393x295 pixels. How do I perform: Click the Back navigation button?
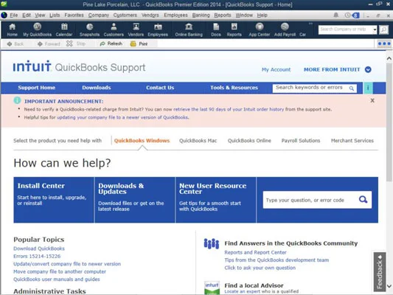click(x=15, y=44)
